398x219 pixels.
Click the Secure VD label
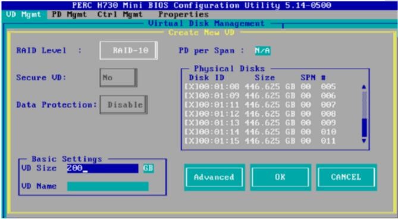(42, 77)
